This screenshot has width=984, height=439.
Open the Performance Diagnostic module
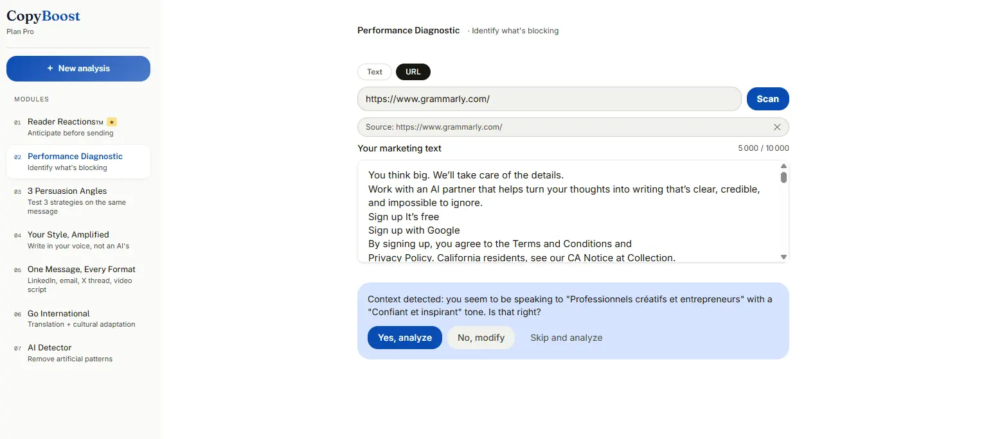click(x=78, y=162)
